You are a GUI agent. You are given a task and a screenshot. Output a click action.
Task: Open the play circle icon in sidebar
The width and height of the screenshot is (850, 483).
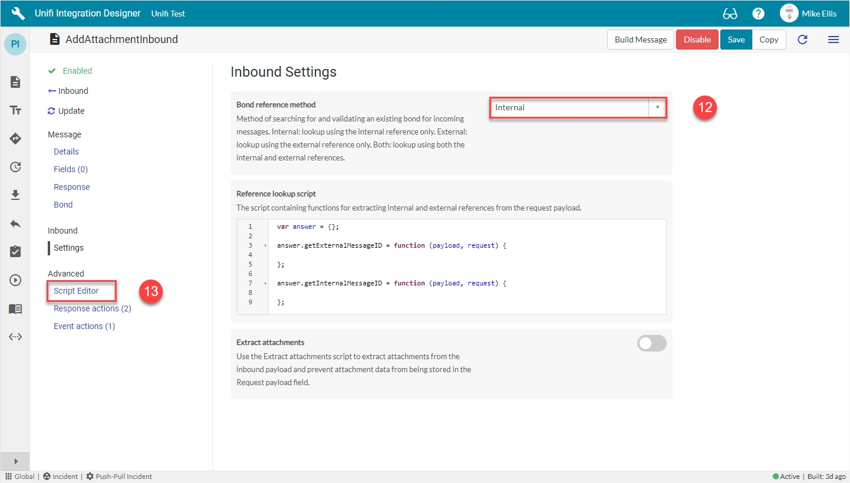tap(15, 280)
